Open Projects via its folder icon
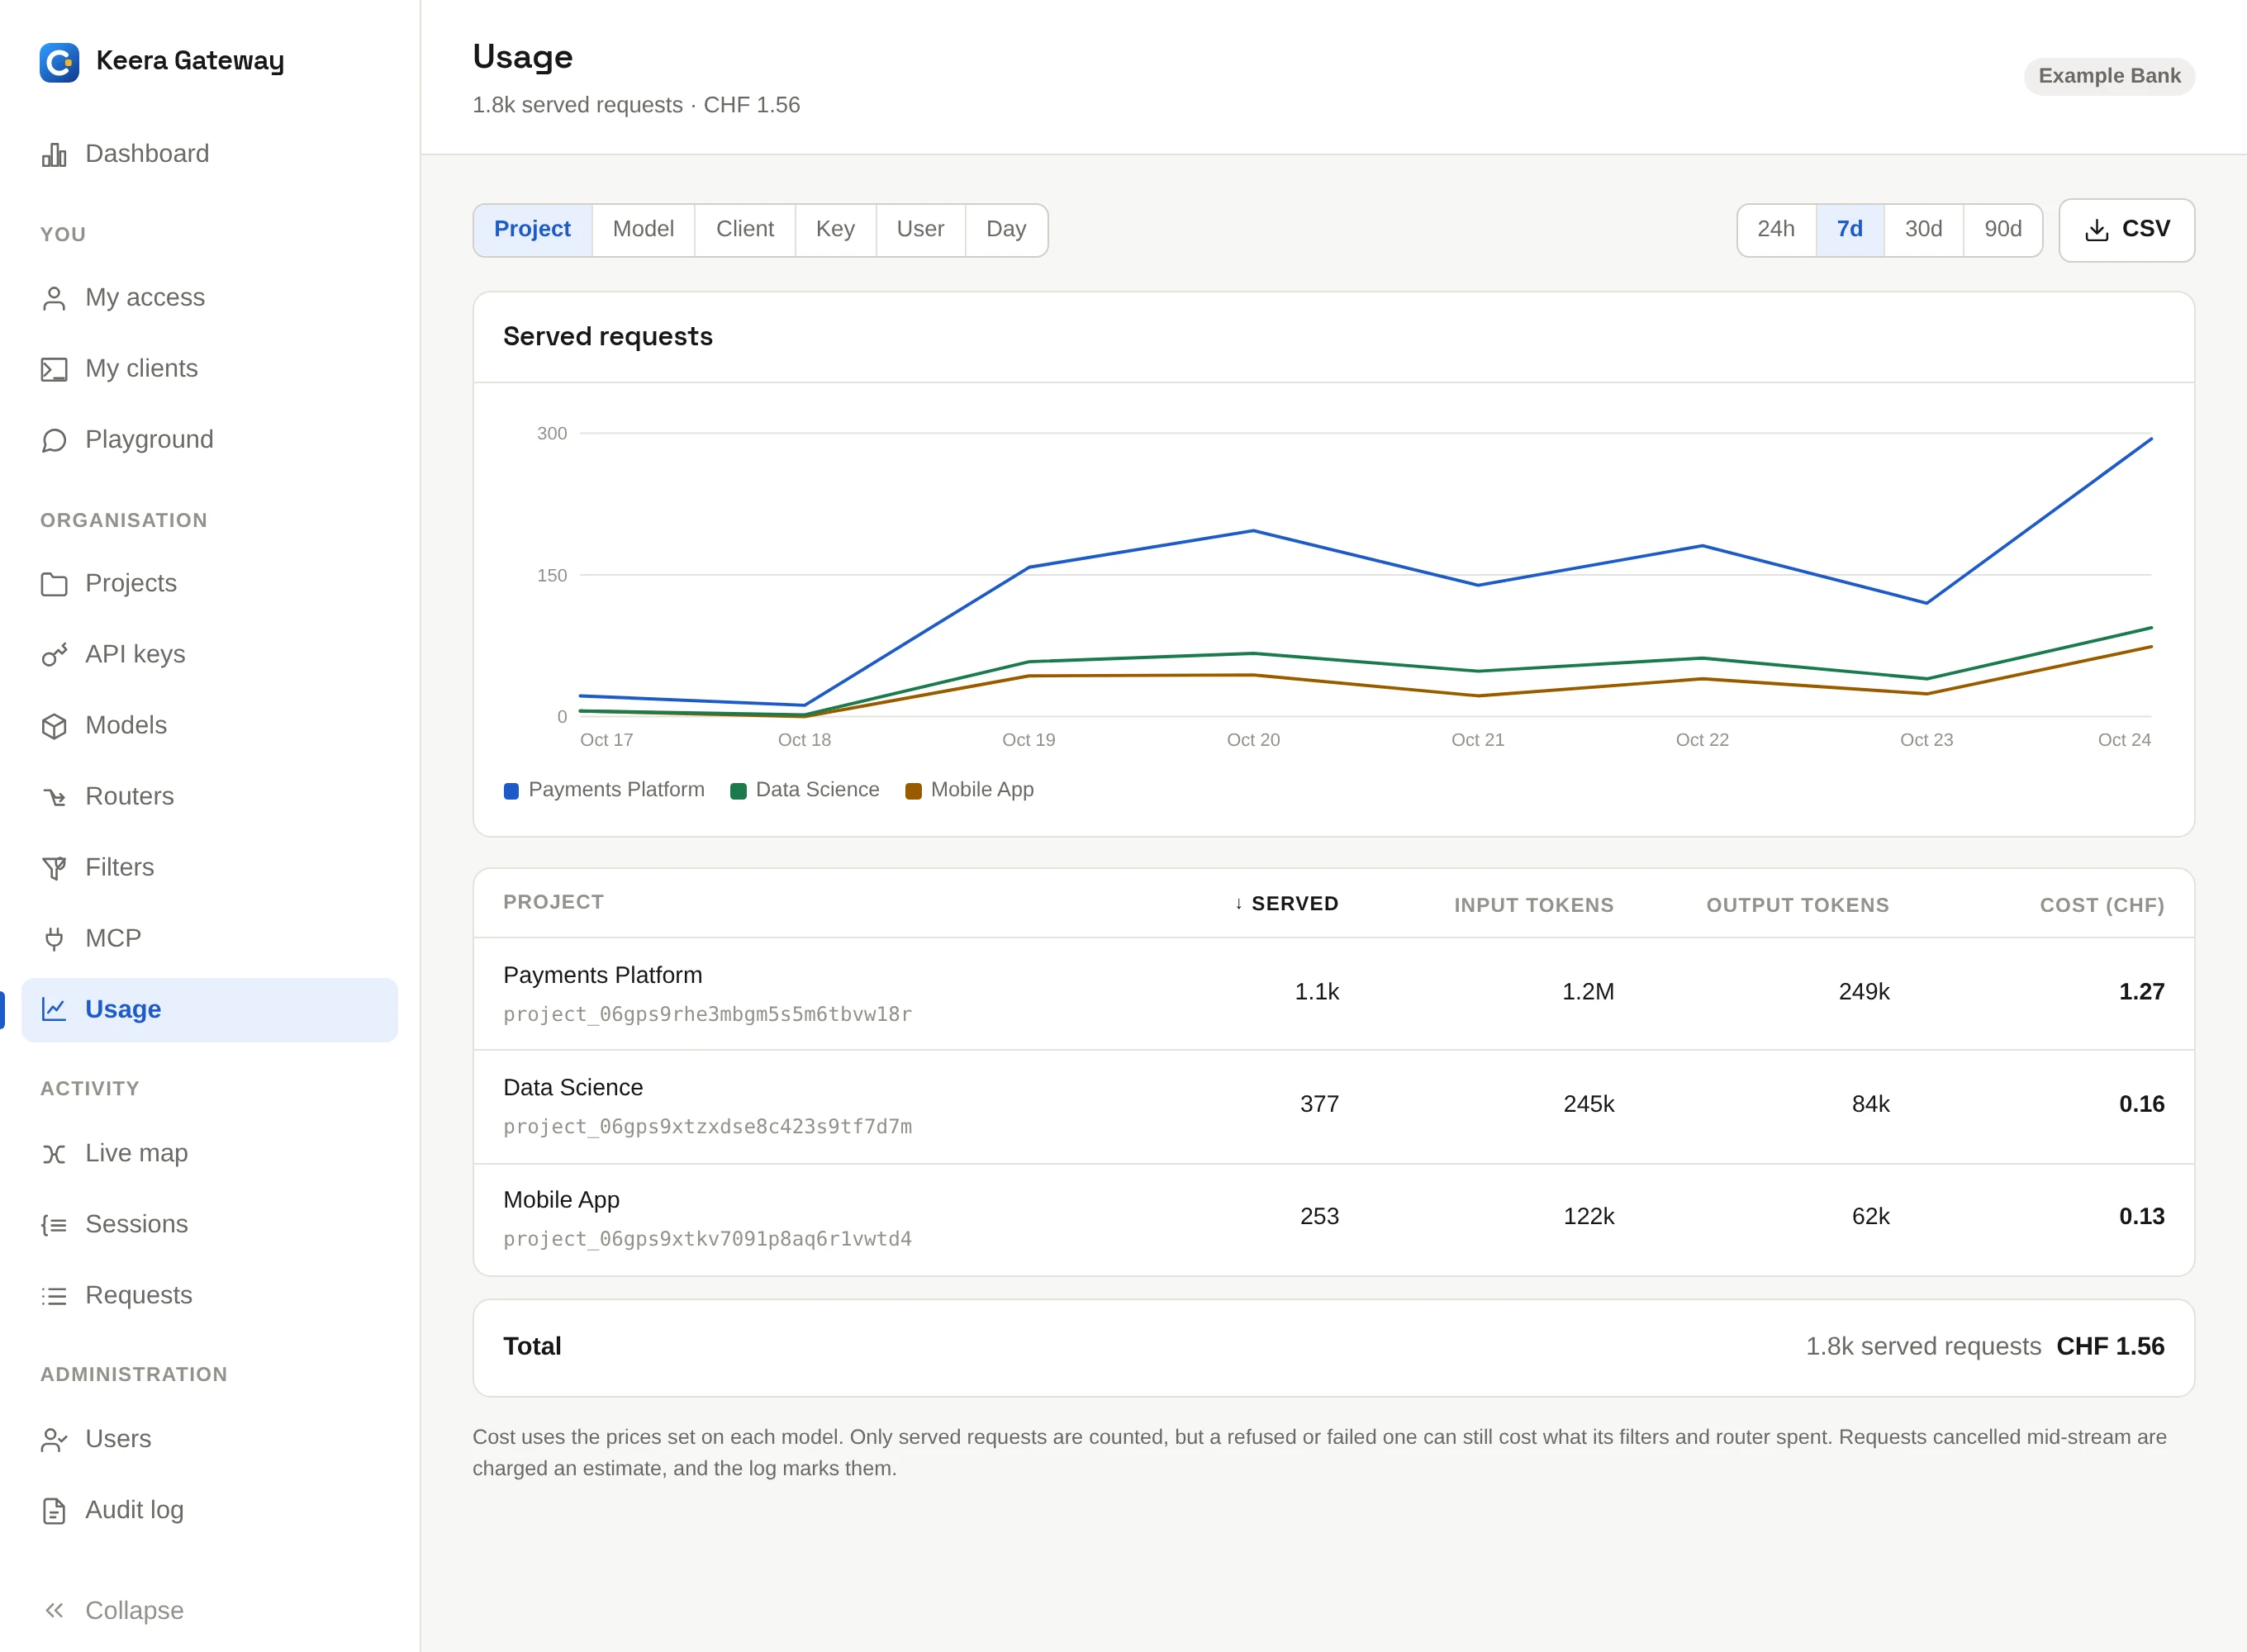The width and height of the screenshot is (2247, 1652). coord(54,584)
